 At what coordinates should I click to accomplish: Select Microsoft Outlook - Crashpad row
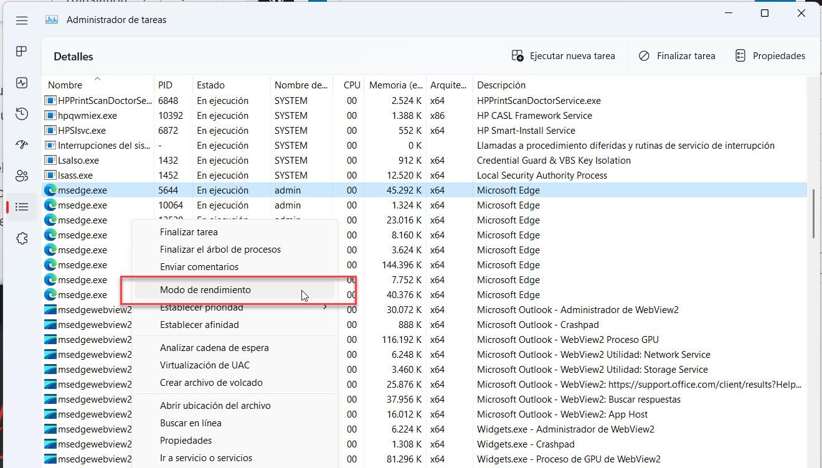425,325
